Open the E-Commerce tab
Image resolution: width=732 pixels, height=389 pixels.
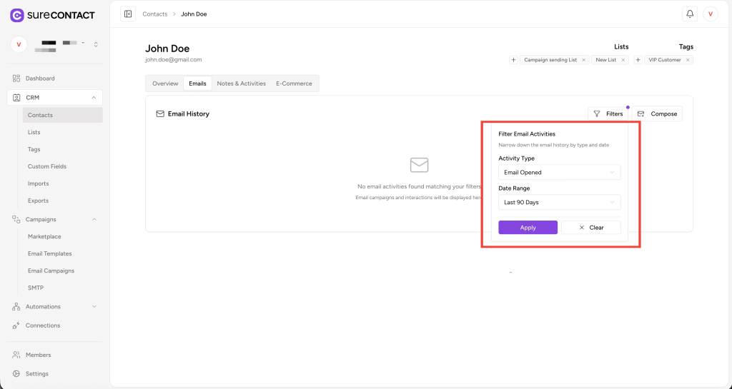click(294, 84)
